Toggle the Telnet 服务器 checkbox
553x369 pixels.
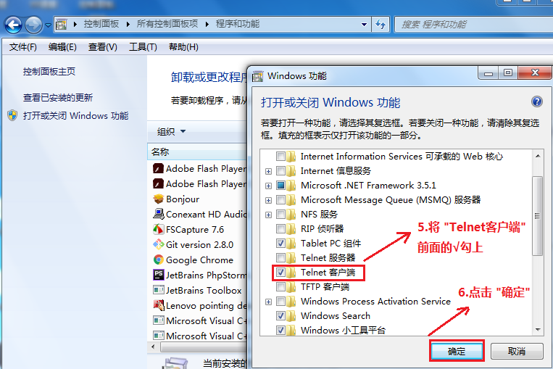tap(280, 258)
